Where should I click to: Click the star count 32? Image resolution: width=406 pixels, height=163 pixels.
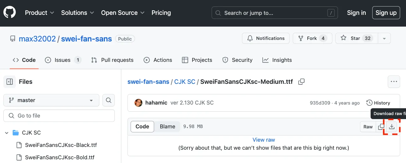pyautogui.click(x=368, y=38)
